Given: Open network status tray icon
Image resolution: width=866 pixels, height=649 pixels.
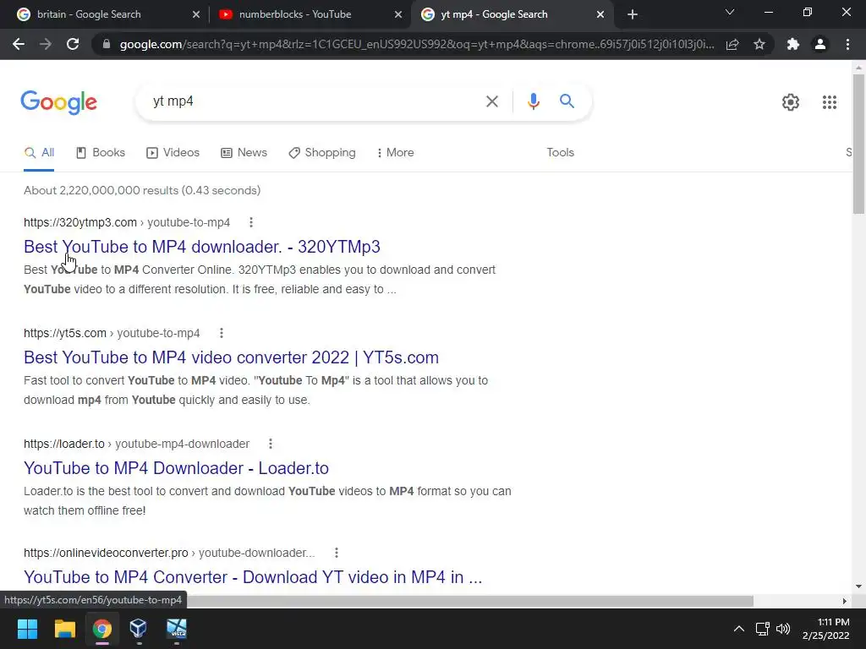Looking at the screenshot, I should pos(763,629).
